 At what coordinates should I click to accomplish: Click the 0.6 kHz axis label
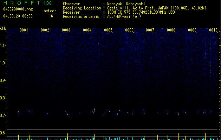[3, 133]
